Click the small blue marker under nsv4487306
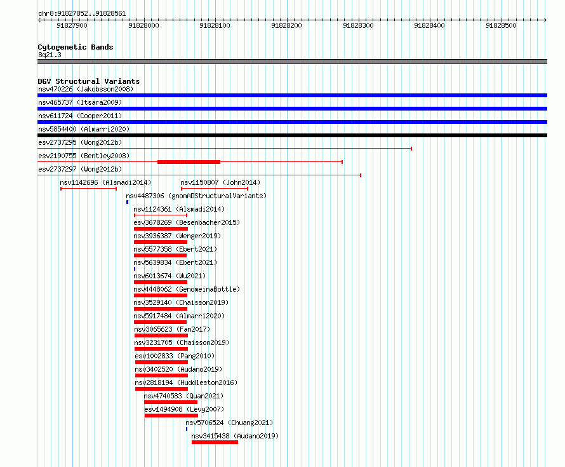The width and height of the screenshot is (565, 467). point(127,202)
